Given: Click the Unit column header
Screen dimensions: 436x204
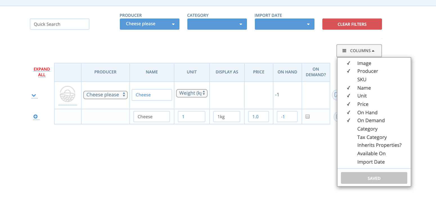Looking at the screenshot, I should click(x=192, y=72).
